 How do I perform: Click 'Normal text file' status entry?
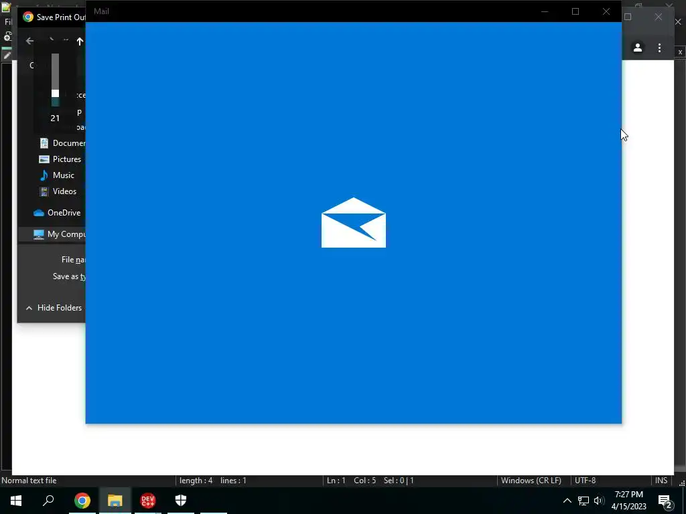29,481
